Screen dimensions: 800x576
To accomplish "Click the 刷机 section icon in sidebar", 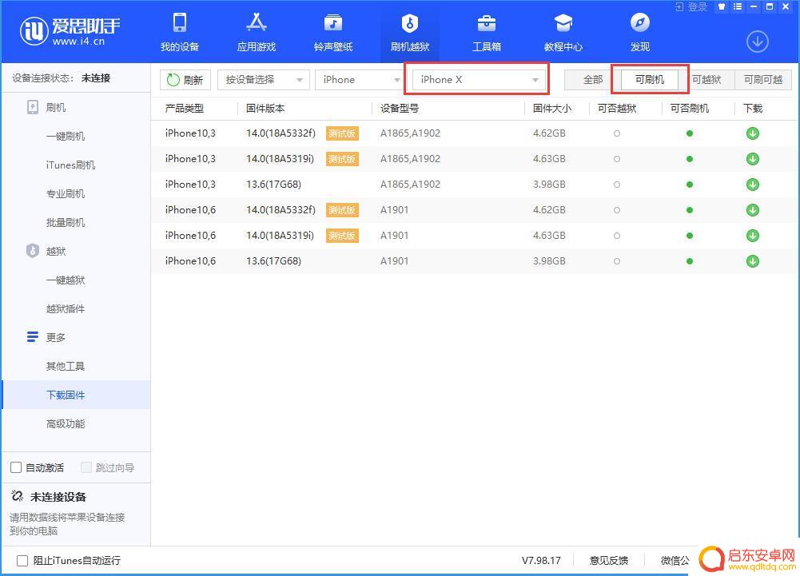I will pos(33,107).
